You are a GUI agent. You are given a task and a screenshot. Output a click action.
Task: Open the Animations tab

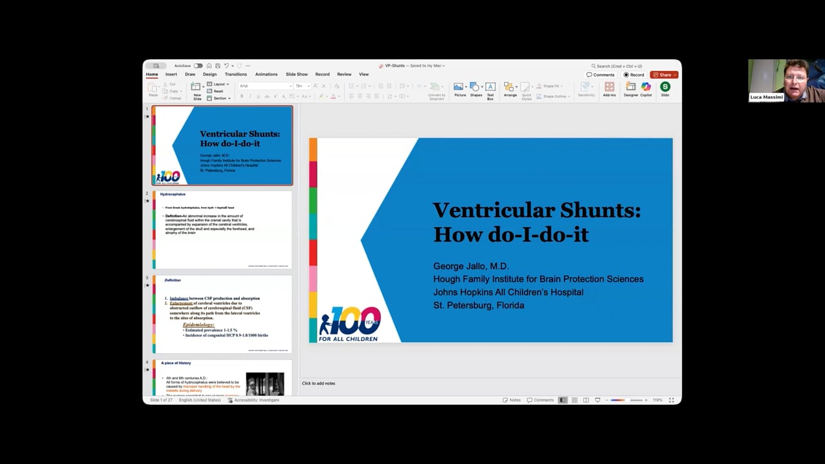266,74
